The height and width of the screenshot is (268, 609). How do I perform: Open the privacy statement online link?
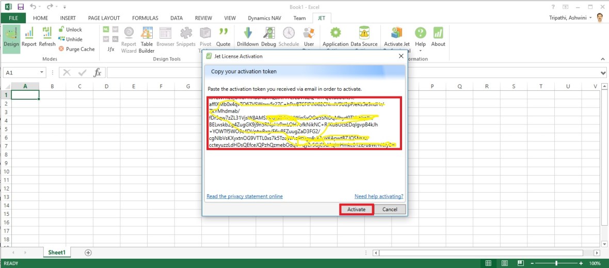245,196
